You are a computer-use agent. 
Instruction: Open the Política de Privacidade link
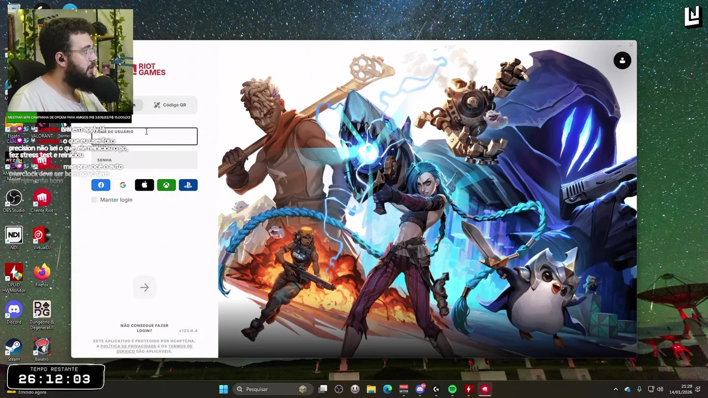click(128, 346)
